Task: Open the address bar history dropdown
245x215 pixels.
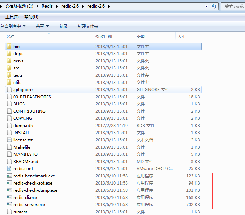Action: (206, 7)
